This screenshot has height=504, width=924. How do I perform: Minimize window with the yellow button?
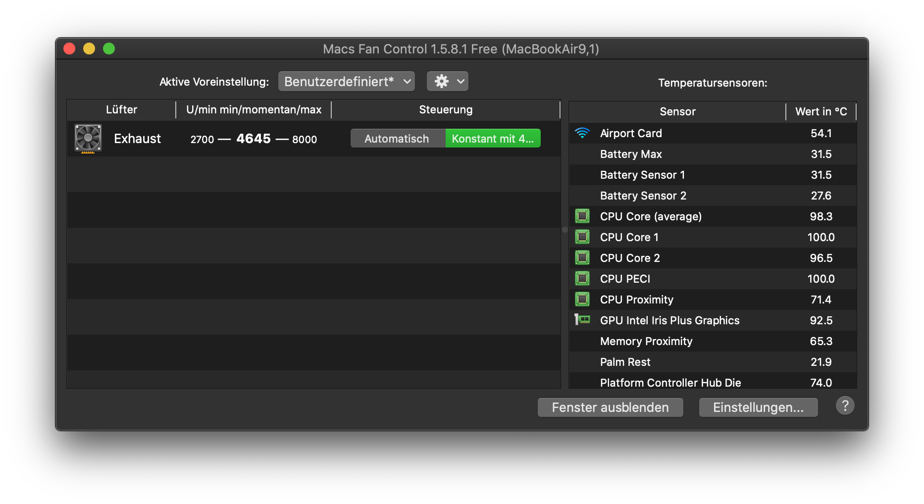coord(89,49)
